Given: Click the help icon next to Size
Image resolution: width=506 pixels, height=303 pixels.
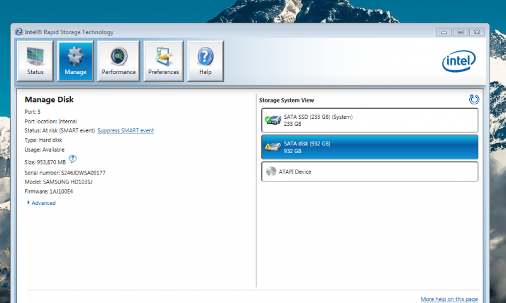Looking at the screenshot, I should (73, 159).
